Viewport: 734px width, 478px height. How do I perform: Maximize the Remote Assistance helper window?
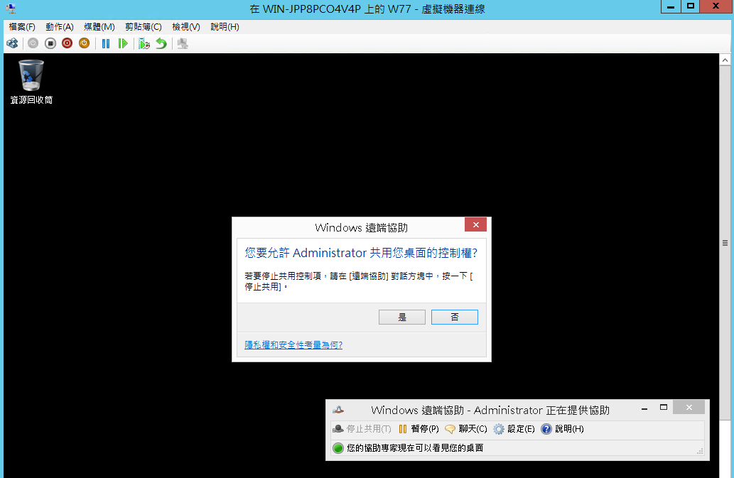[x=664, y=408]
